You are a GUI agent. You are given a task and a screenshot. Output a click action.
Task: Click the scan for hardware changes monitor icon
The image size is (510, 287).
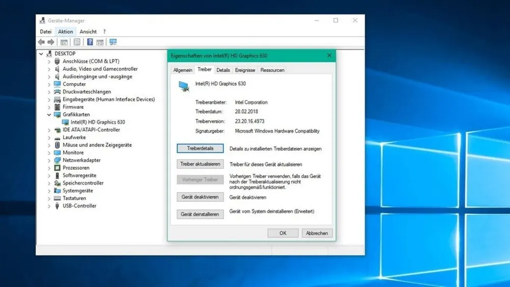pyautogui.click(x=113, y=42)
